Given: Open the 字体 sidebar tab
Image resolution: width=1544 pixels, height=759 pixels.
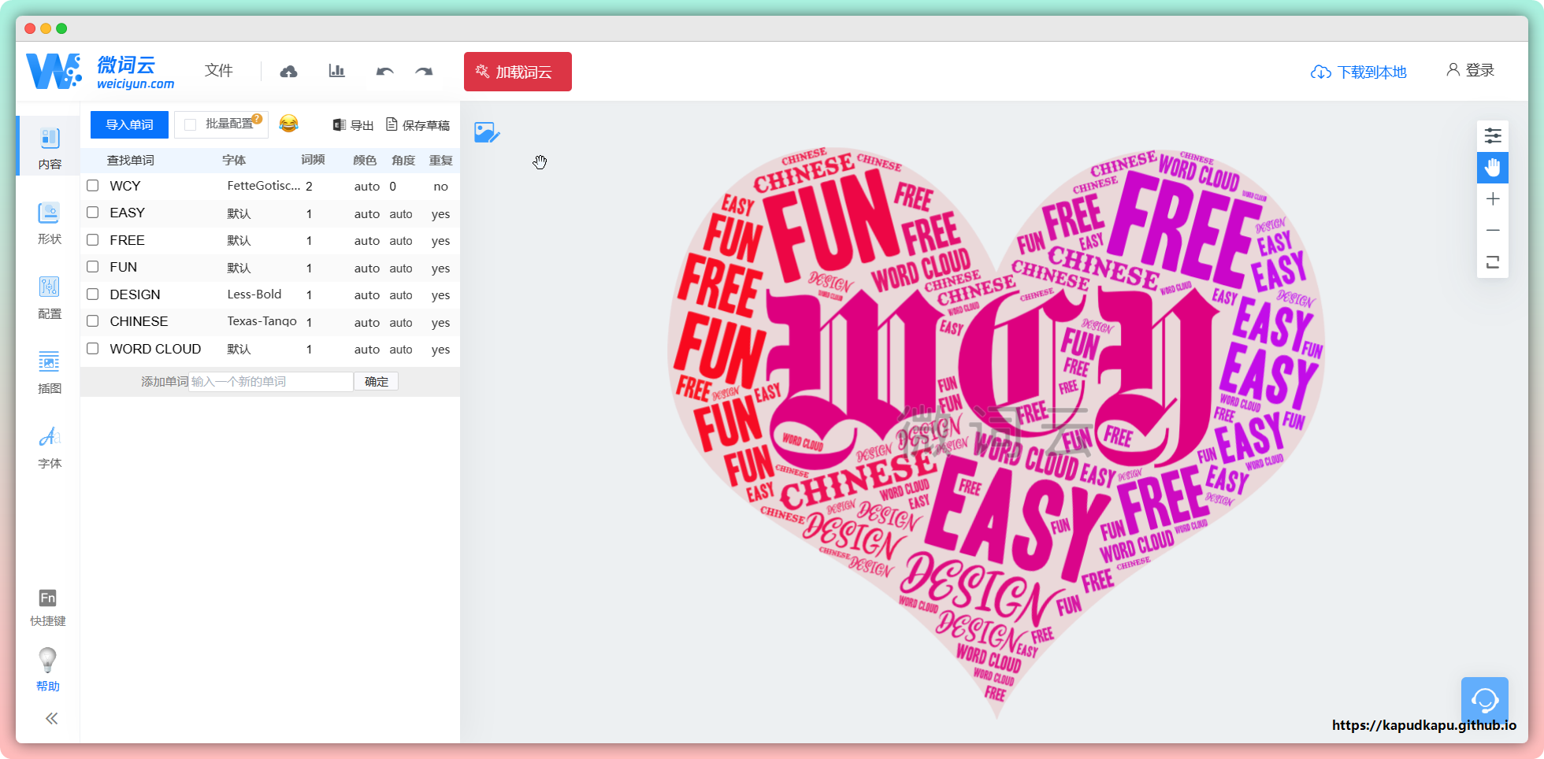Looking at the screenshot, I should [x=49, y=447].
